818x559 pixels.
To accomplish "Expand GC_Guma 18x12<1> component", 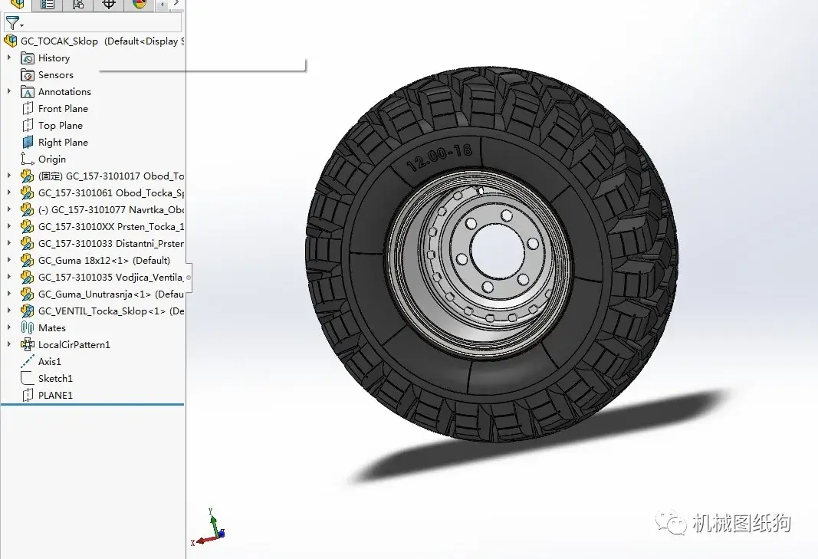I will (9, 260).
